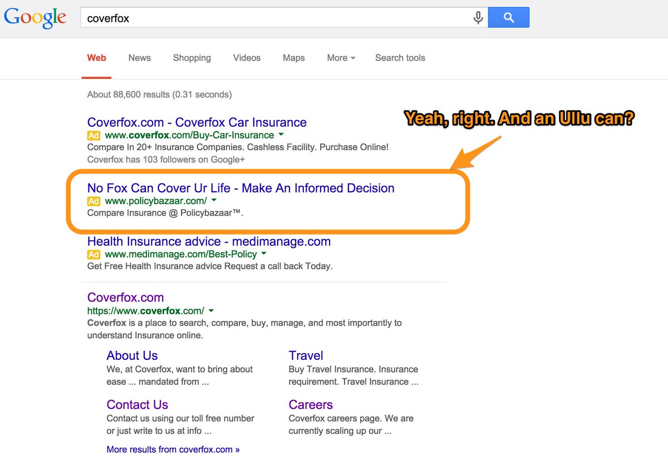Click We, at Coverfox, want to bring snippet
Image resolution: width=668 pixels, height=465 pixels.
tap(180, 375)
